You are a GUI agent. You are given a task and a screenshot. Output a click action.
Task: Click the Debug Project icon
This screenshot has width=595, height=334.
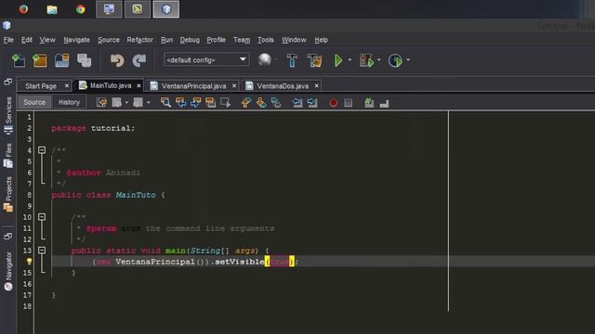coord(366,60)
